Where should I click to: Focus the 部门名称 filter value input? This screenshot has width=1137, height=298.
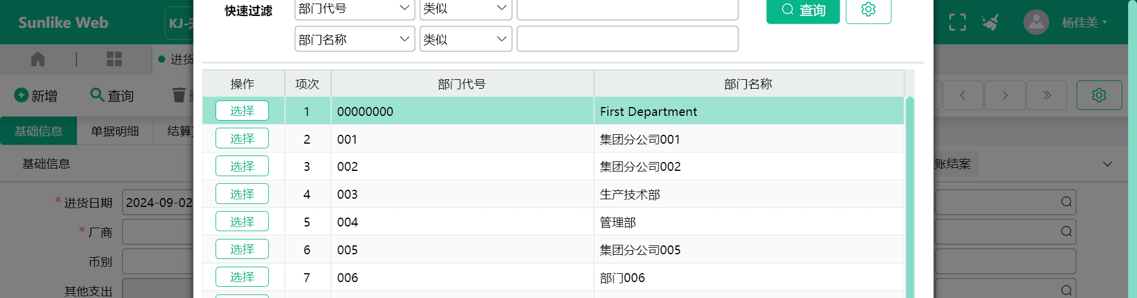pos(628,39)
